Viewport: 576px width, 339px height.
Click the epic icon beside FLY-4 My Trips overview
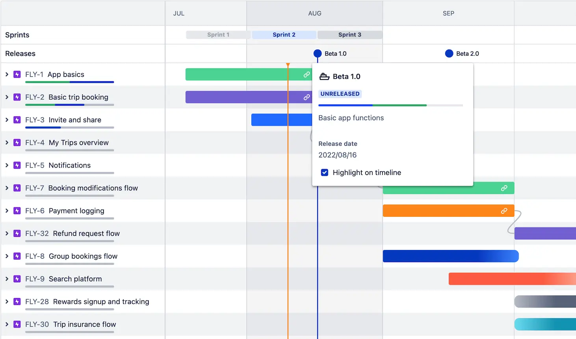pyautogui.click(x=17, y=142)
